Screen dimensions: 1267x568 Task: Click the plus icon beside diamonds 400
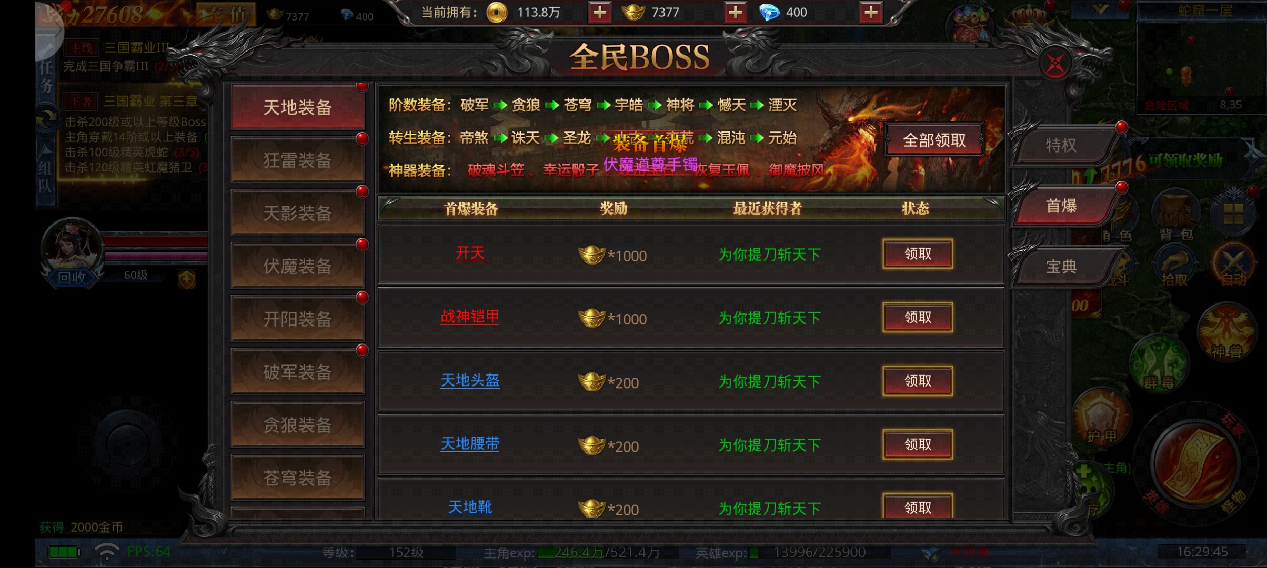click(871, 12)
